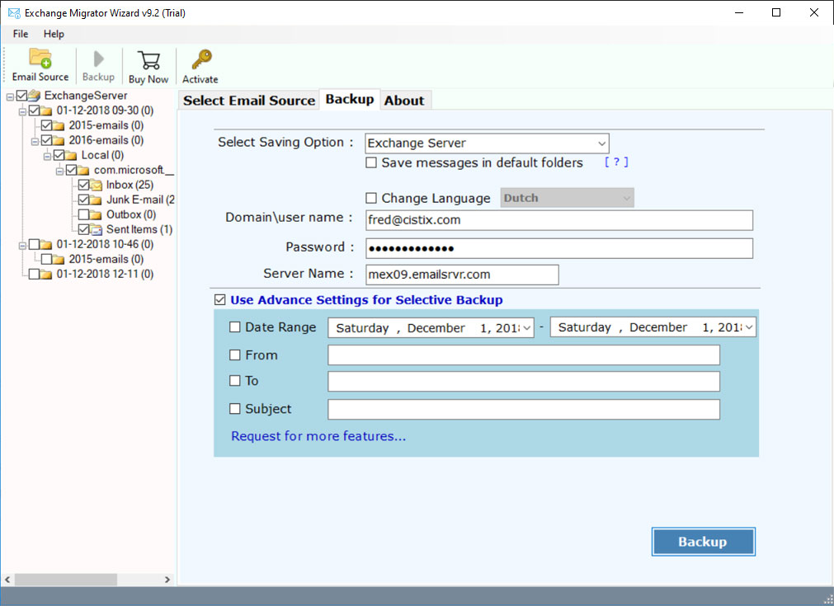This screenshot has width=834, height=606.
Task: Check the 01-12-2018 12-11 folder checkbox
Action: pos(34,275)
